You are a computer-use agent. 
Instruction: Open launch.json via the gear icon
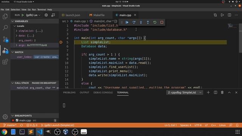tap(46, 15)
